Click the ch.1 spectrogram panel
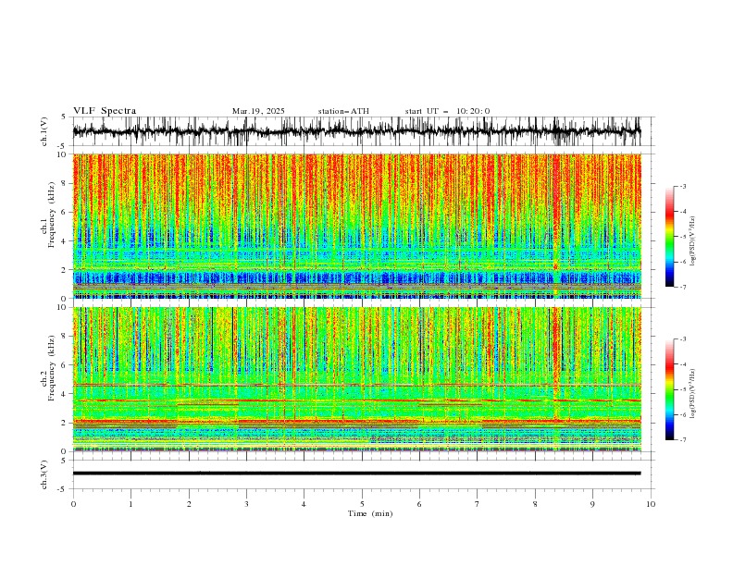 [356, 226]
